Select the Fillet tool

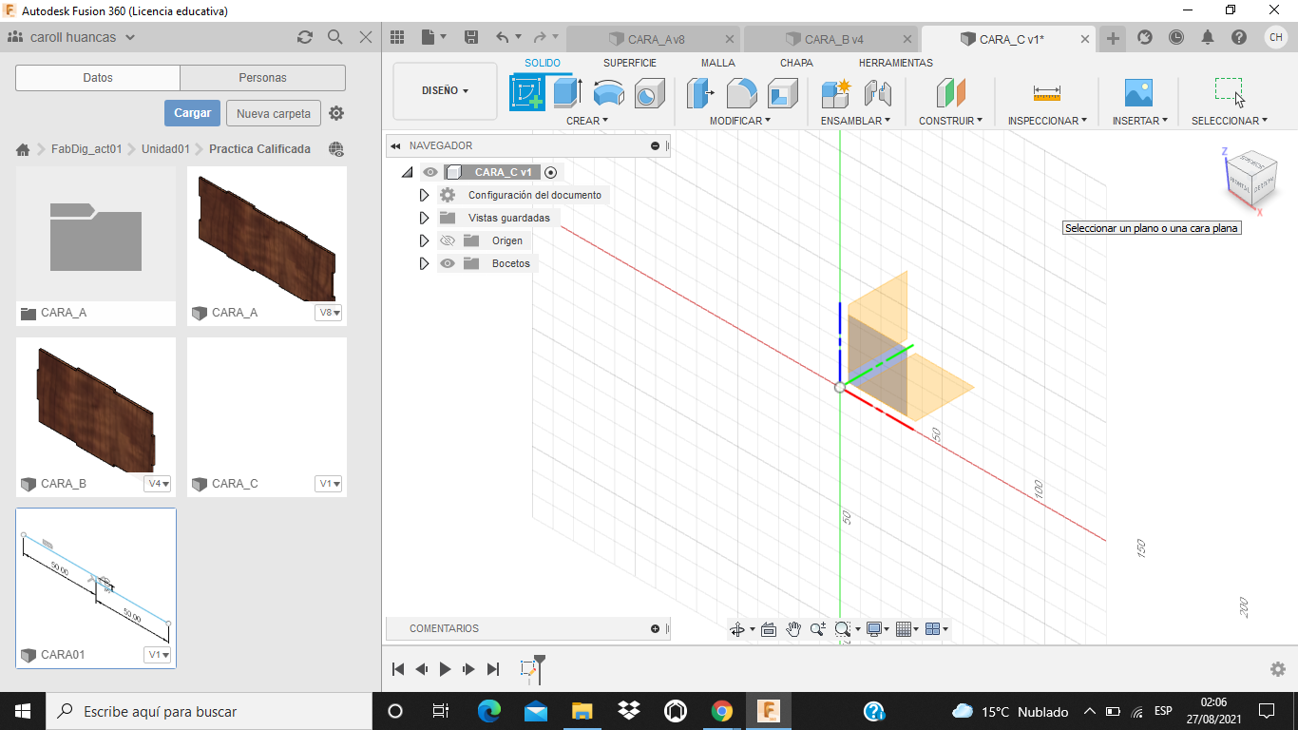click(741, 93)
